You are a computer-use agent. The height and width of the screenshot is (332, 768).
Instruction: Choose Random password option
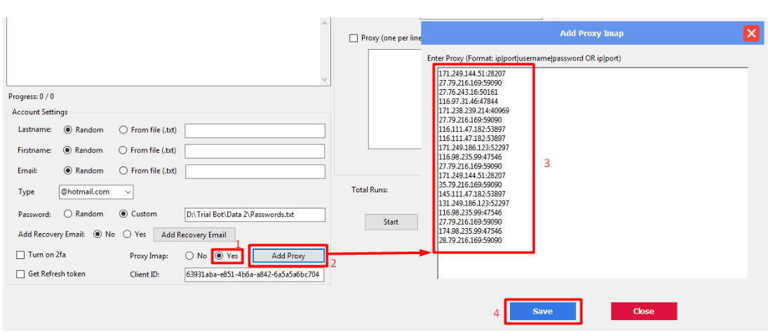[68, 214]
